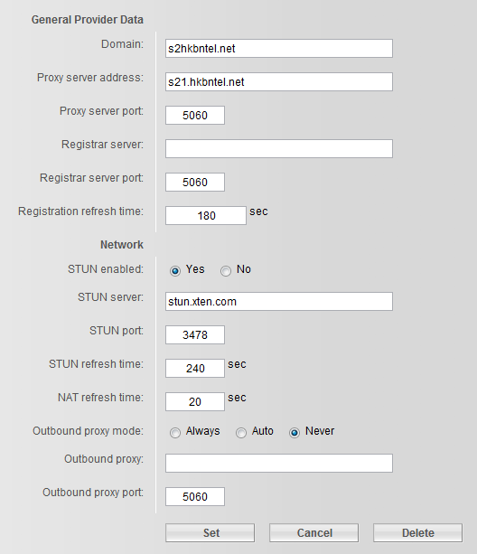Image resolution: width=477 pixels, height=554 pixels.
Task: Click the NAT refresh time field
Action: point(195,402)
